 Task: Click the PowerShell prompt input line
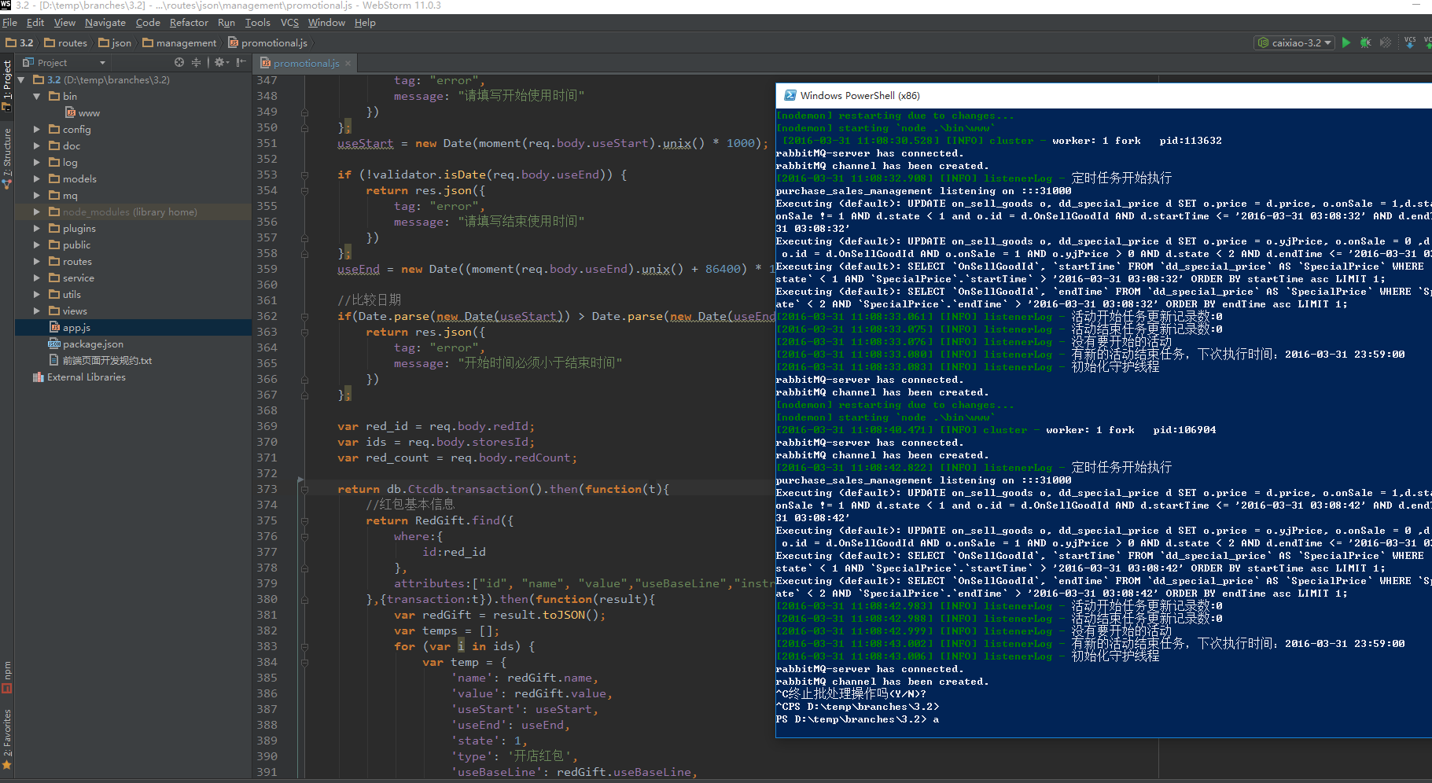[1103, 719]
